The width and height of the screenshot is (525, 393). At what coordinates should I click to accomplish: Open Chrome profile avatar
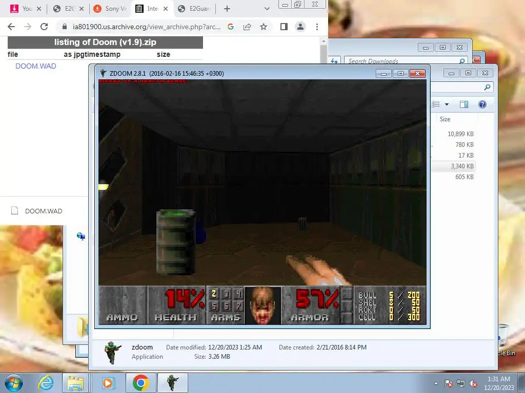pos(300,27)
